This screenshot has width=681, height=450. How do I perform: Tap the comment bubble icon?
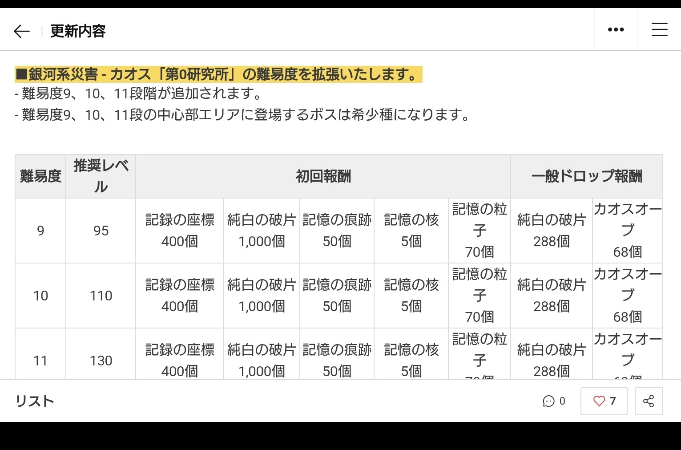548,401
